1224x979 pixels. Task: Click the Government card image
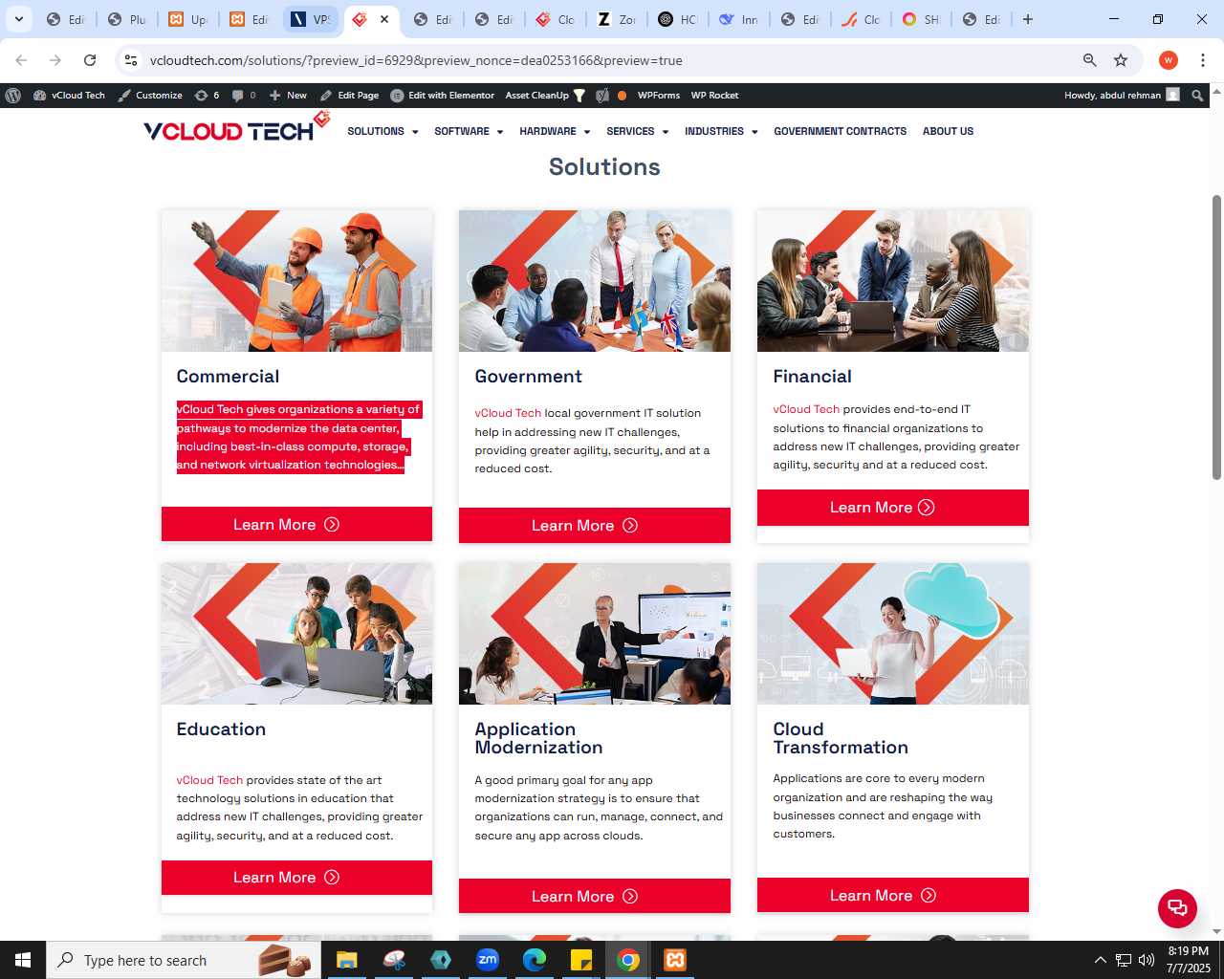[x=595, y=281]
